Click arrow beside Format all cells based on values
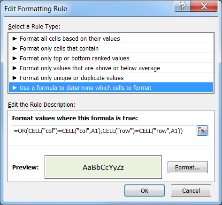This screenshot has width=222, height=205. click(15, 38)
